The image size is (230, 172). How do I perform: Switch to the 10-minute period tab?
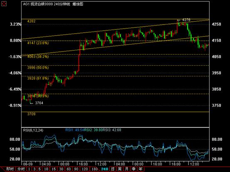coord(46,169)
